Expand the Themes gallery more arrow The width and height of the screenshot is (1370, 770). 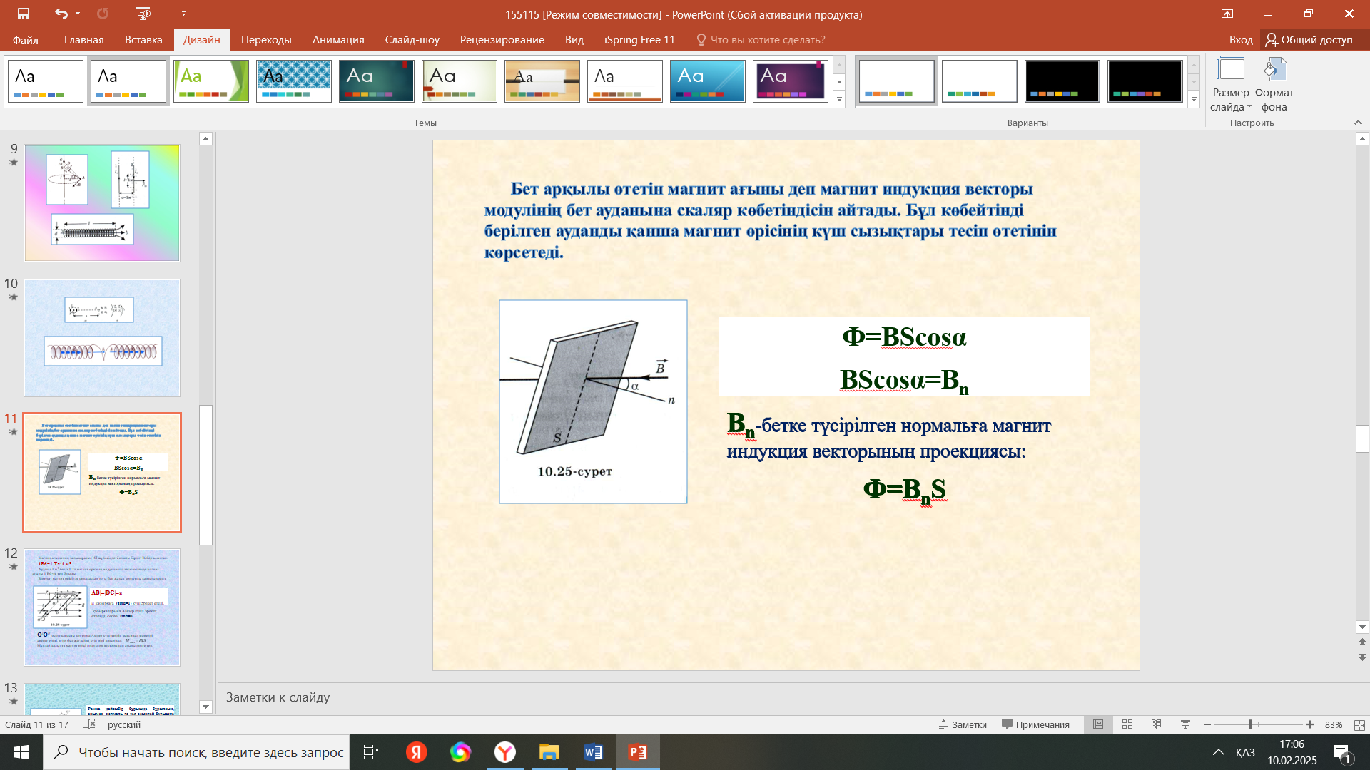click(x=839, y=100)
